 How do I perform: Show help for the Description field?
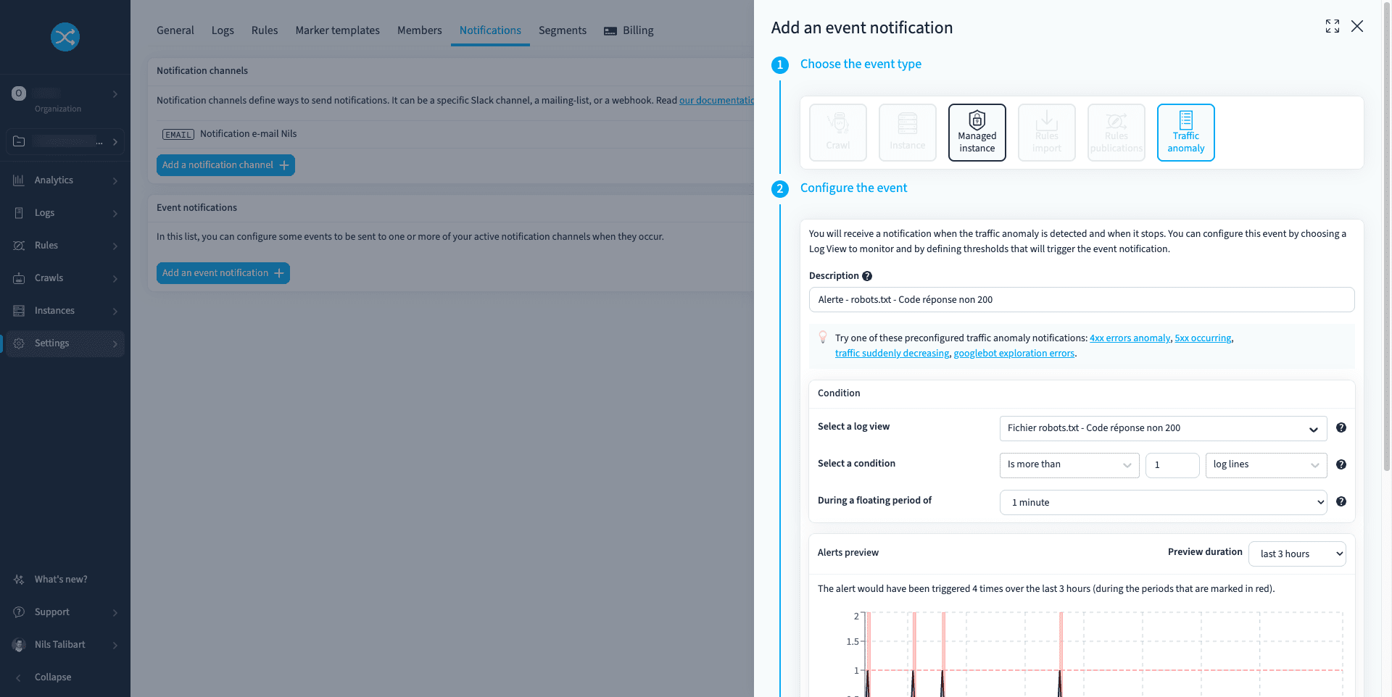867,276
